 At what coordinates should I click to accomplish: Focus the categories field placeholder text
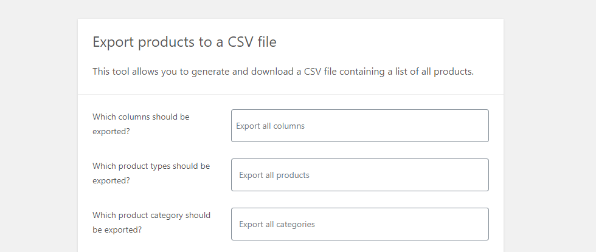click(277, 225)
